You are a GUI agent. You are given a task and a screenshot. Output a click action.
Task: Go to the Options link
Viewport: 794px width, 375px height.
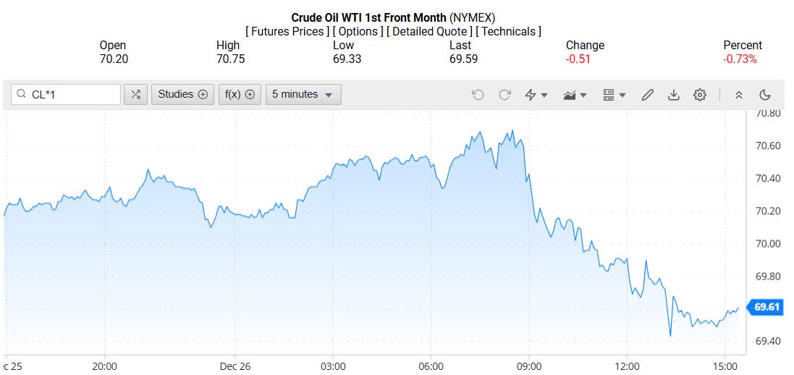(x=359, y=31)
